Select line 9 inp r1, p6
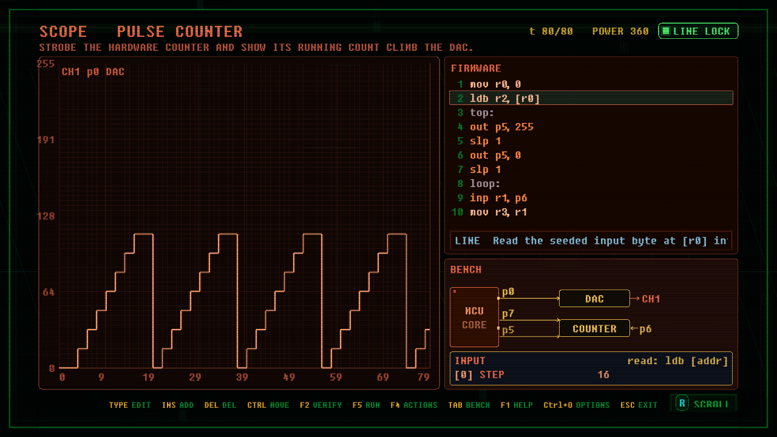777x437 pixels. click(x=591, y=198)
